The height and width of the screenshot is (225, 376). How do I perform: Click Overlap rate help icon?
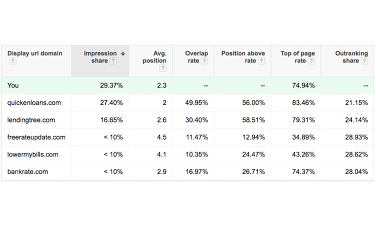(x=204, y=61)
